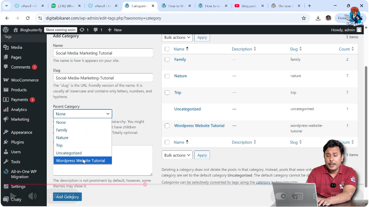The image size is (369, 207).
Task: Open WooCommerce in the sidebar
Action: pyautogui.click(x=24, y=80)
